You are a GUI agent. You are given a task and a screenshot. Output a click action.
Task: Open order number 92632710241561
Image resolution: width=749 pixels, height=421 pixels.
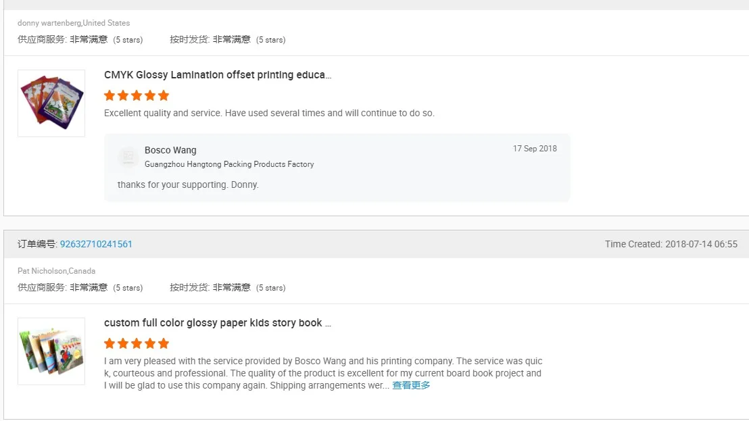click(x=96, y=244)
